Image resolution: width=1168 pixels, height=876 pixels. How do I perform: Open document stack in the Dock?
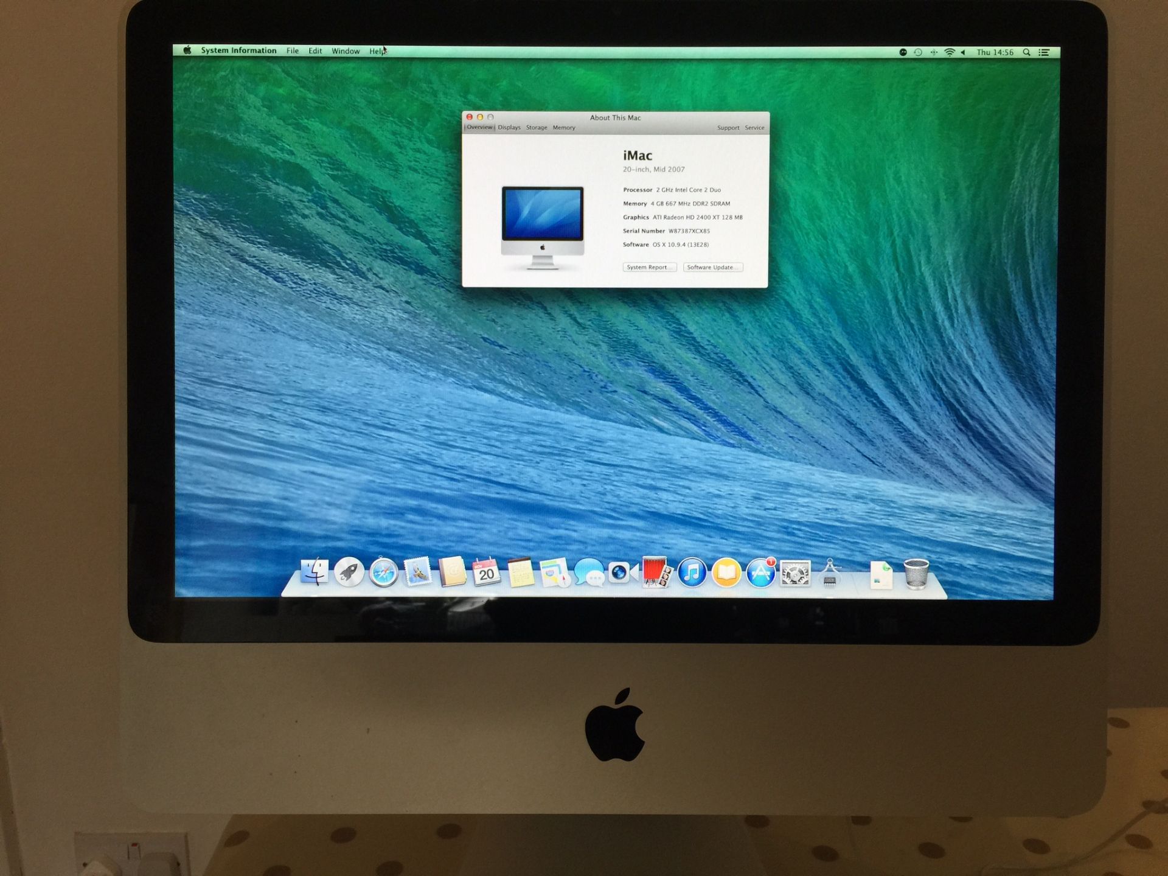[881, 574]
